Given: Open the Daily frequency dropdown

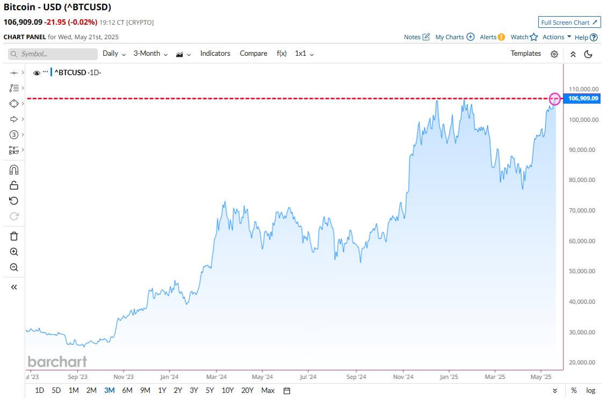Looking at the screenshot, I should pos(113,54).
